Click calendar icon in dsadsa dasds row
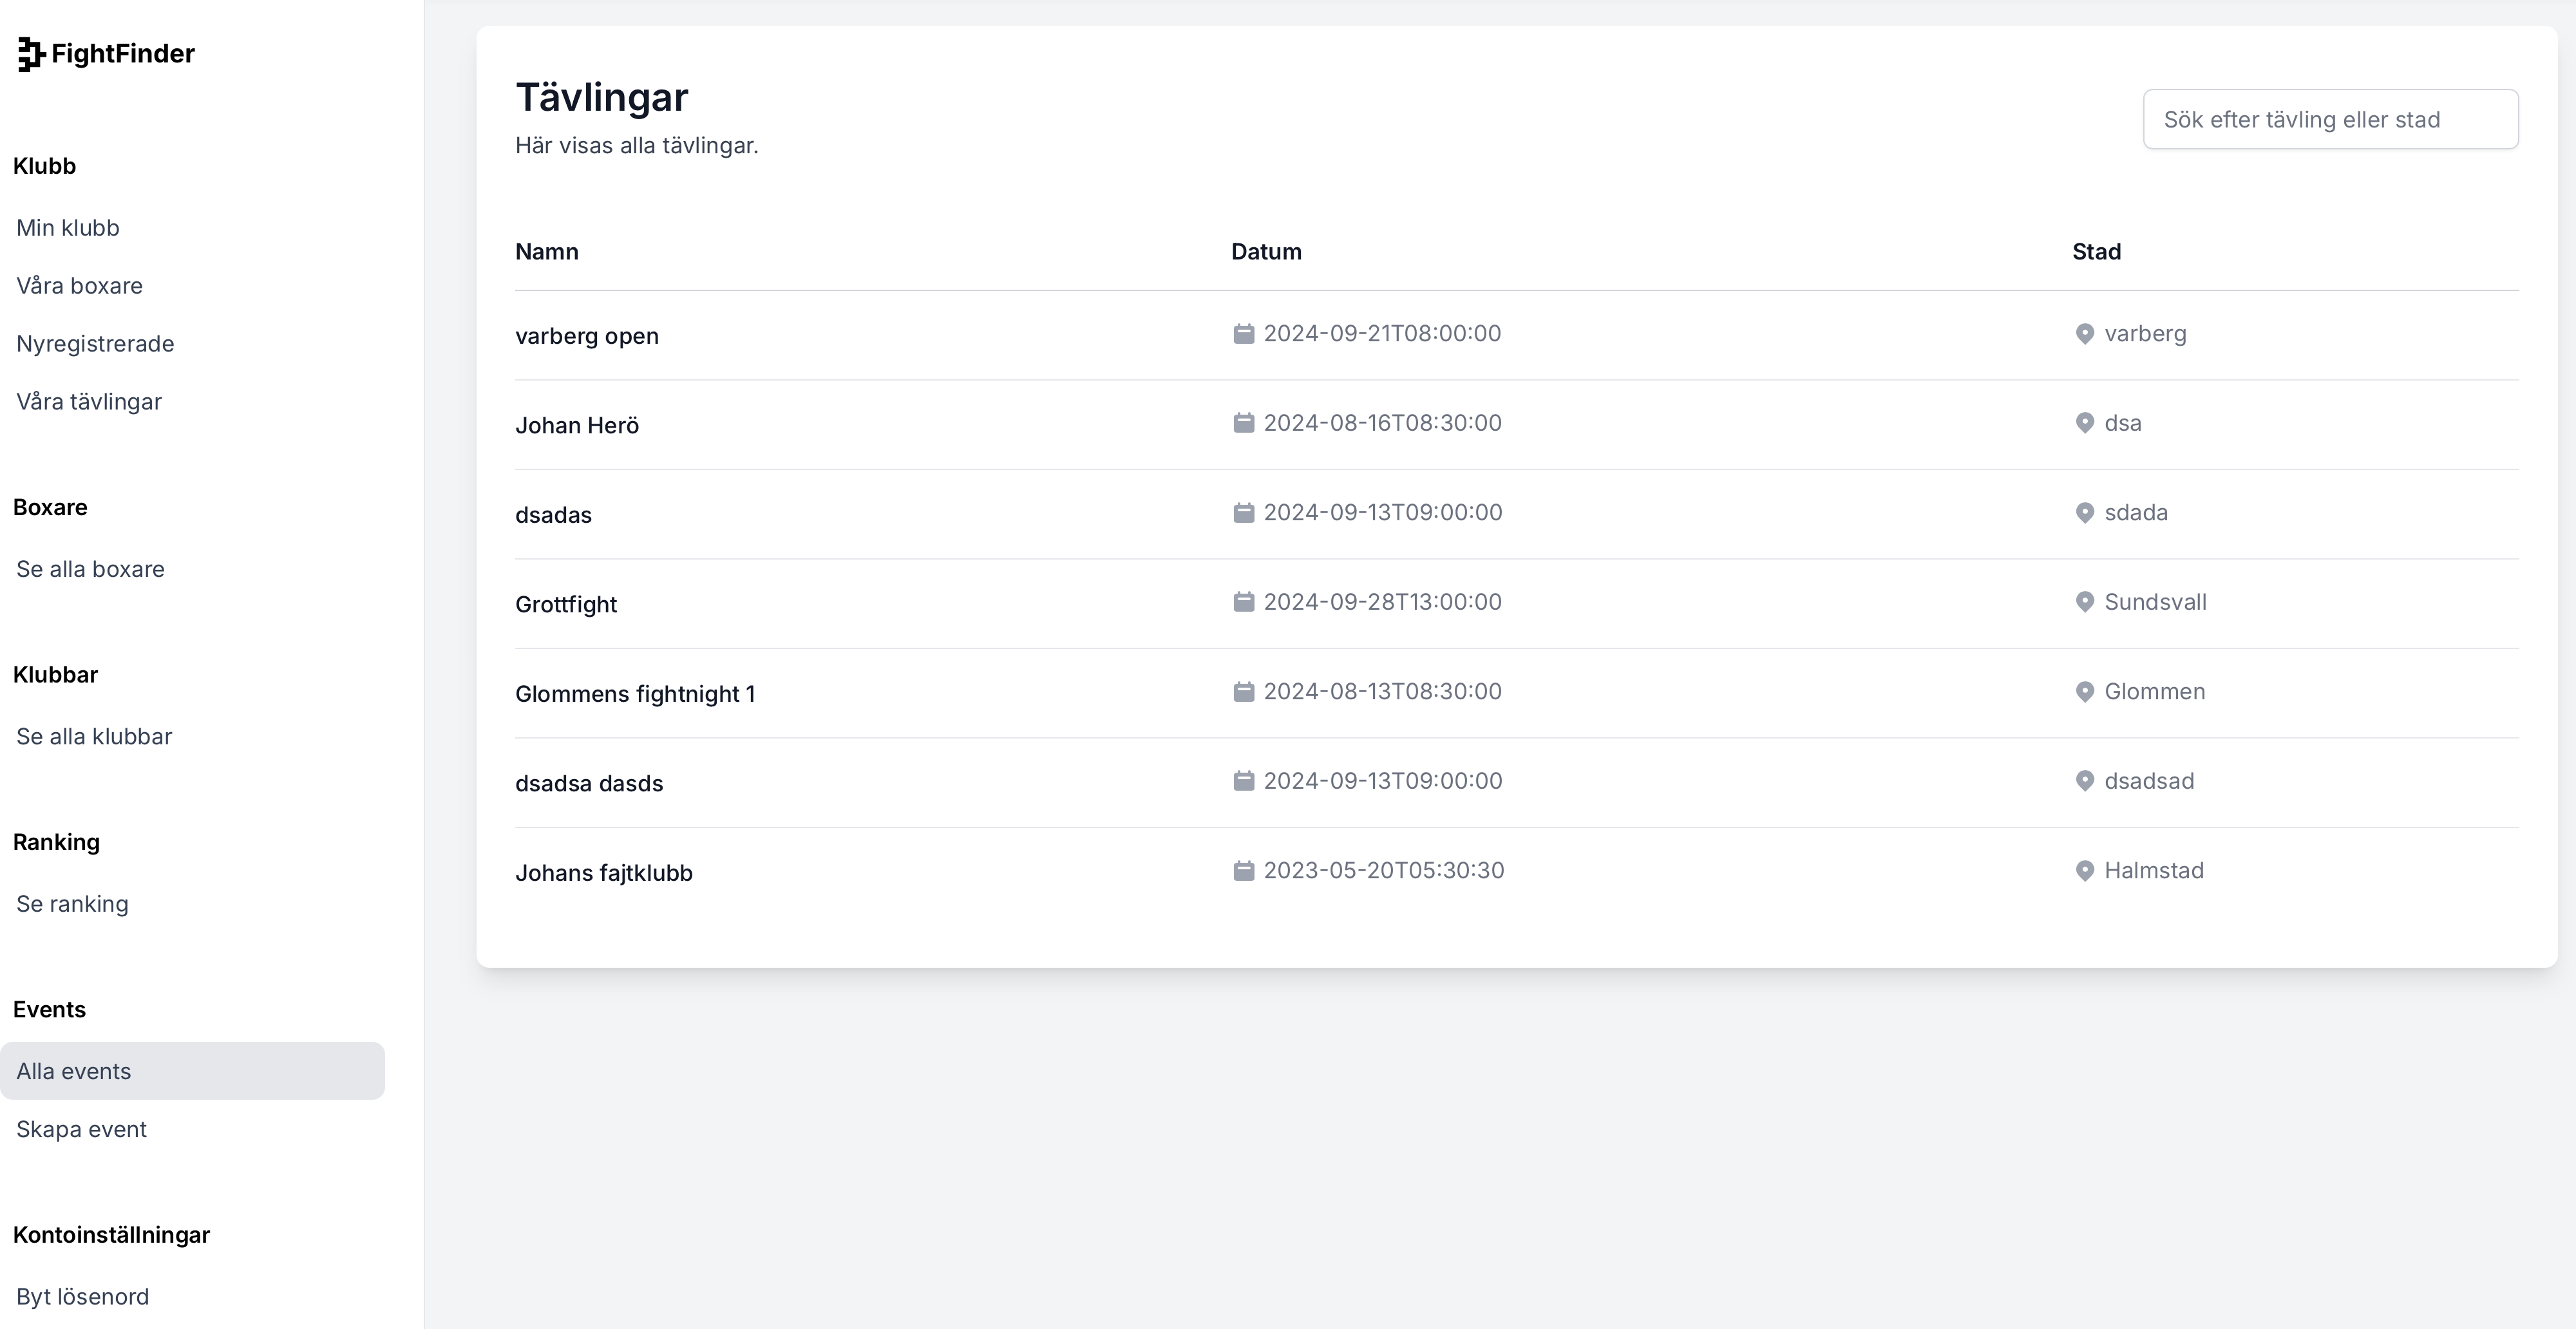The image size is (2576, 1329). [x=1243, y=781]
